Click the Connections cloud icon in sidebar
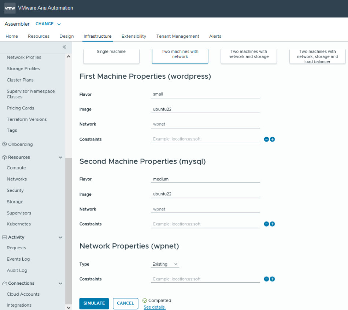This screenshot has height=310, width=348. pos(4,283)
